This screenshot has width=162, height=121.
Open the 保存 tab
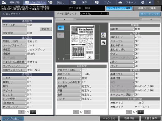81,2
